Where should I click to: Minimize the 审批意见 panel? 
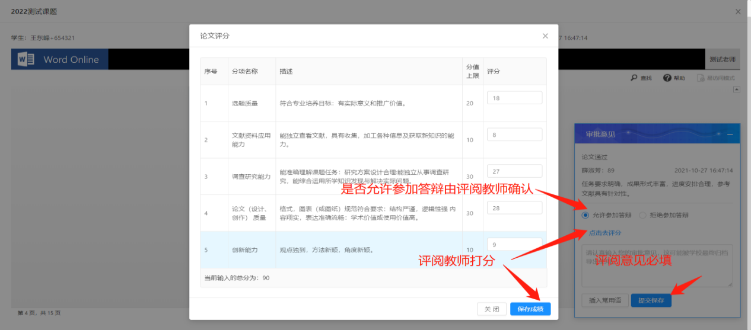(730, 134)
